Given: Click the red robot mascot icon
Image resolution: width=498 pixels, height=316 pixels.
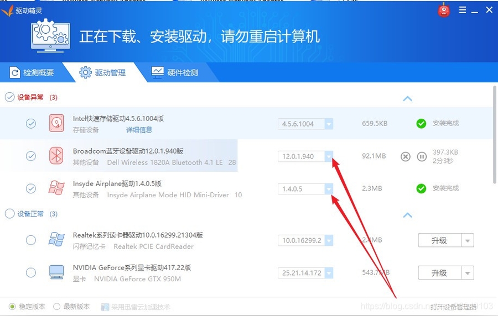Looking at the screenshot, I should 444,10.
